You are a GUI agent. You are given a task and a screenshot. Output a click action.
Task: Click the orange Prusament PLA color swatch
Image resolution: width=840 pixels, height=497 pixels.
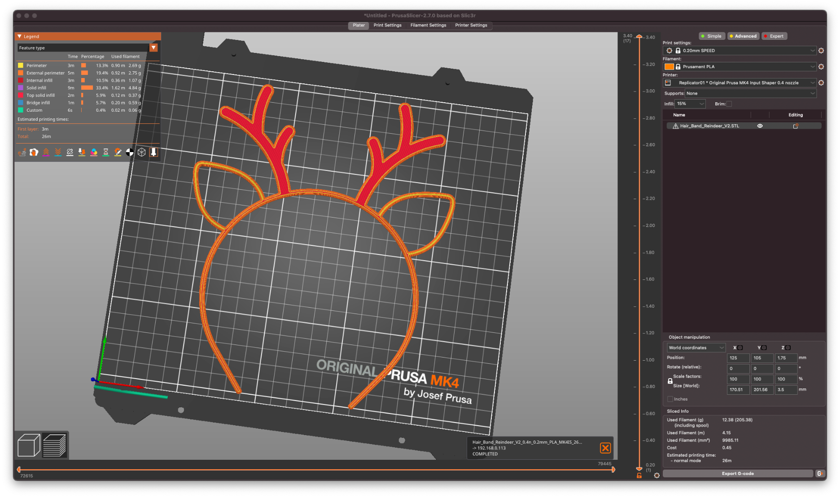(669, 67)
